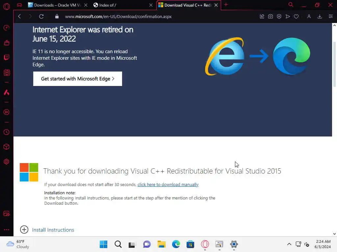This screenshot has height=252, width=337.
Task: Open GX Corner gamepad icon
Action: pyautogui.click(x=19, y=5)
